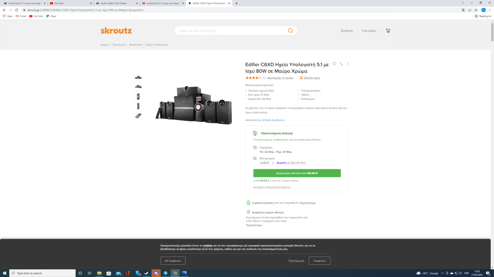Select the remote control product thumbnail
The image size is (494, 277).
click(138, 116)
